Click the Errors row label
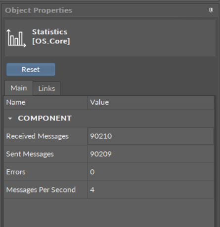Screen dimensions: 220x227 click(x=16, y=172)
